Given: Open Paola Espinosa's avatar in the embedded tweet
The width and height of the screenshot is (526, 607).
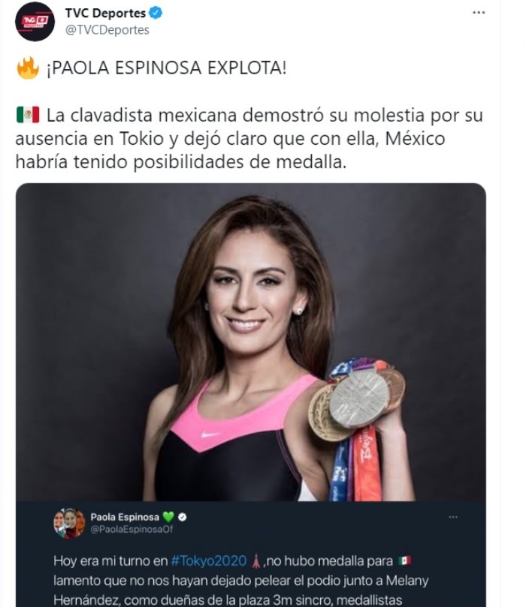Looking at the screenshot, I should coord(69,523).
